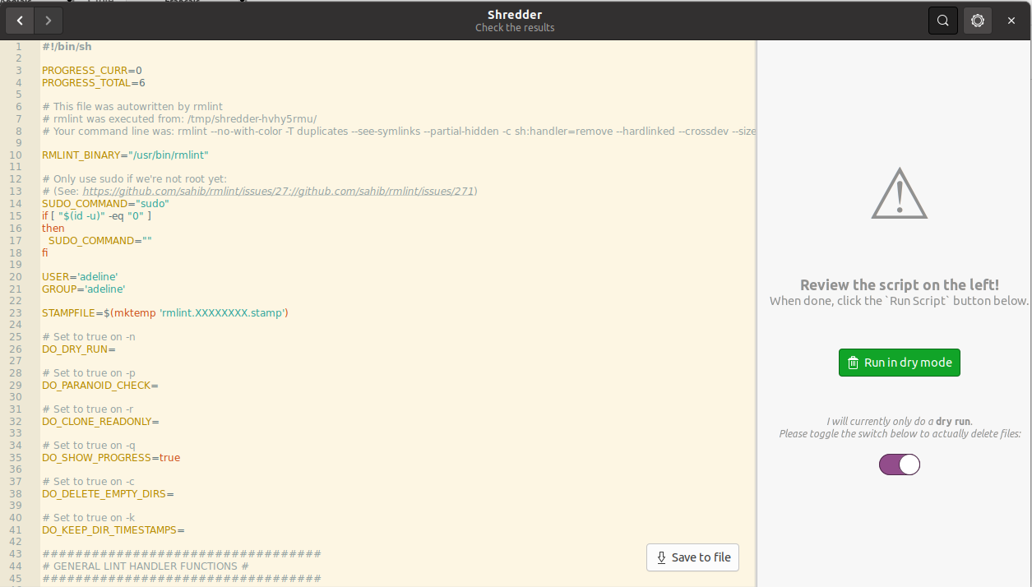The image size is (1032, 587).
Task: Click the forward arrow navigation button
Action: coord(49,21)
